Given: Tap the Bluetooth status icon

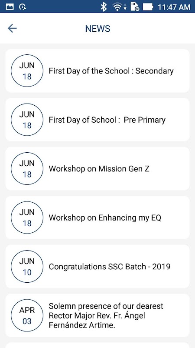Looking at the screenshot, I should 104,7.
